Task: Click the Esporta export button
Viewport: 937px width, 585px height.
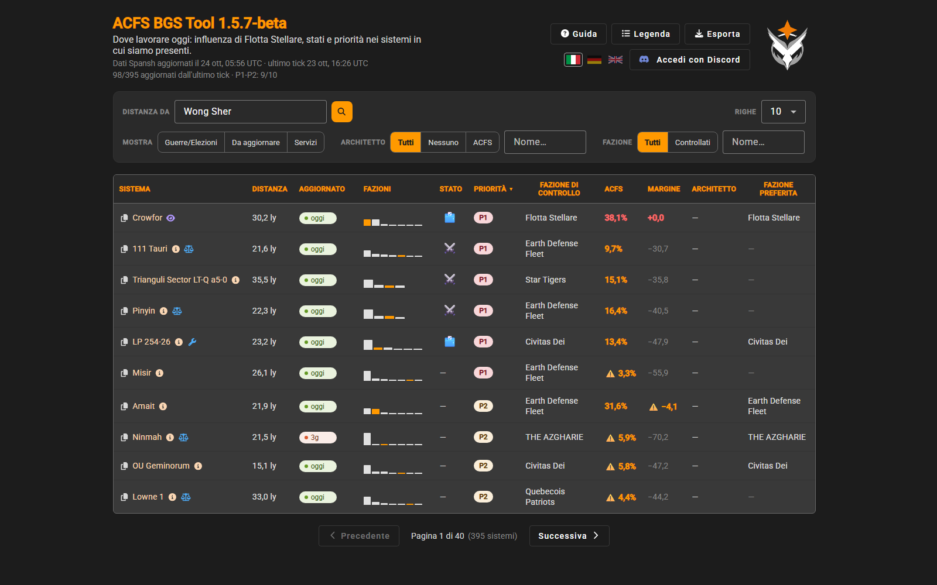Action: tap(717, 34)
